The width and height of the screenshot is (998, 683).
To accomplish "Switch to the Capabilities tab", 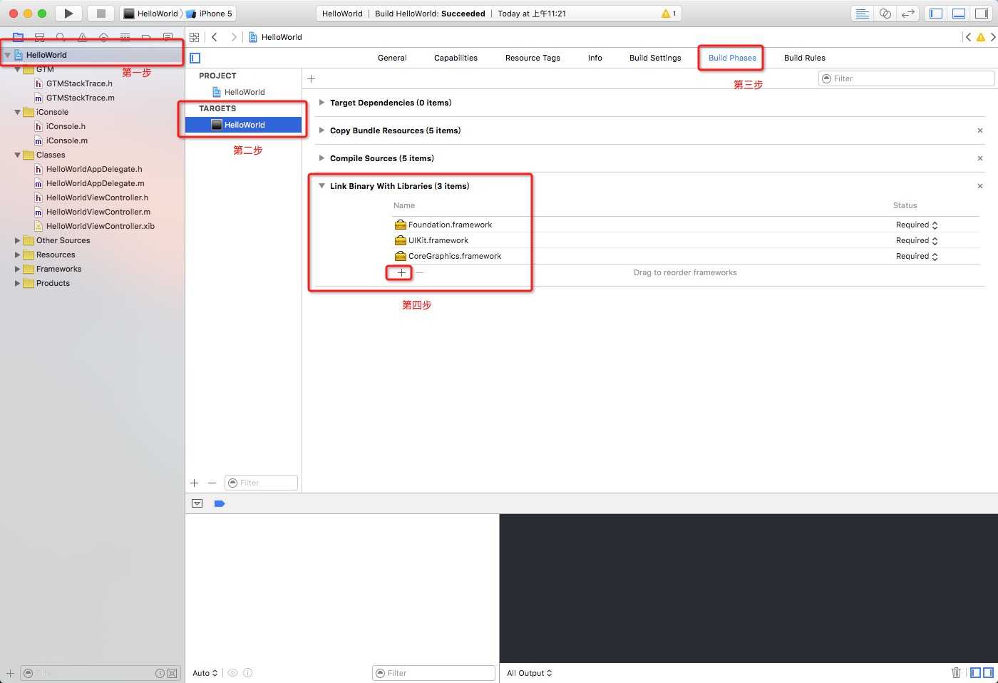I will (x=456, y=58).
